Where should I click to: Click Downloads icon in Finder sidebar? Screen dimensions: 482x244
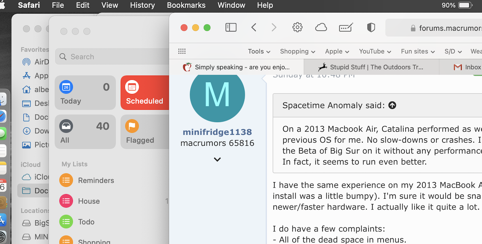pyautogui.click(x=26, y=131)
